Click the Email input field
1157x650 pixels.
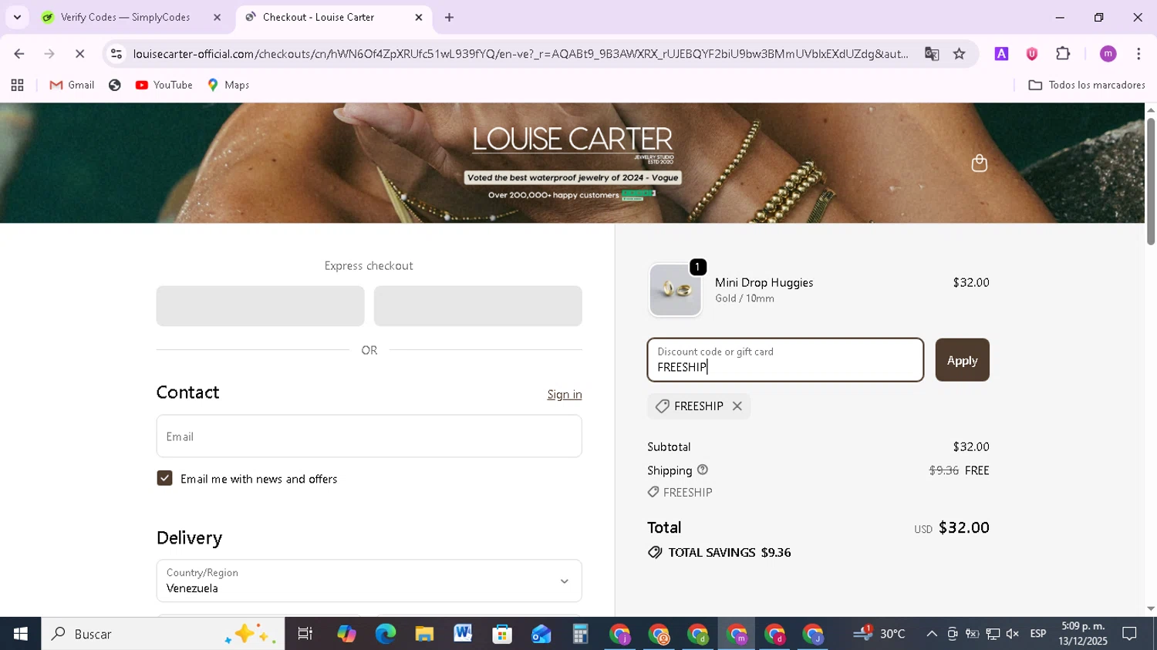click(x=369, y=436)
